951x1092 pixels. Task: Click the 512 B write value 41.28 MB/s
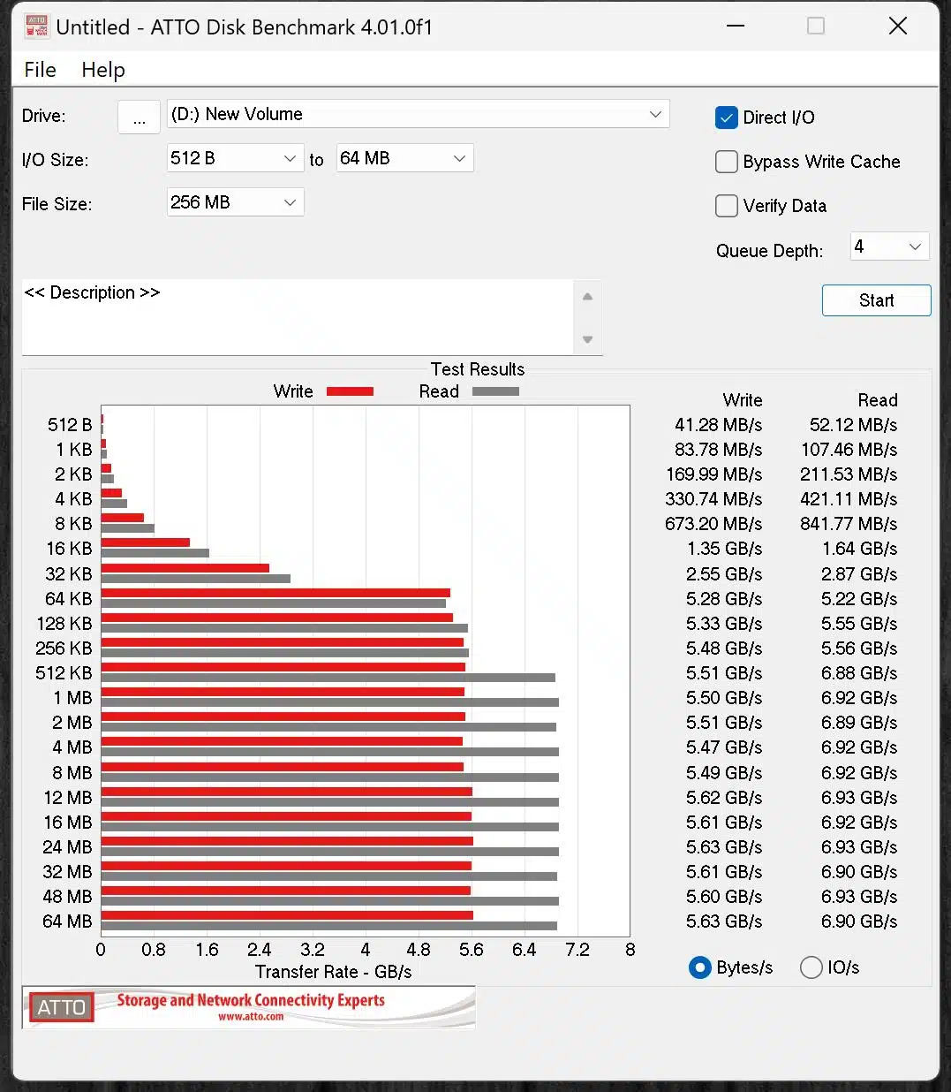[x=718, y=425]
